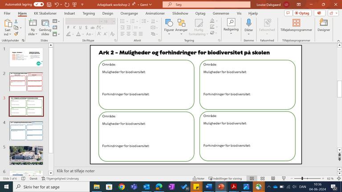Screen dimensions: 342x192
Task: Click the Søg search box
Action: click(x=206, y=4)
